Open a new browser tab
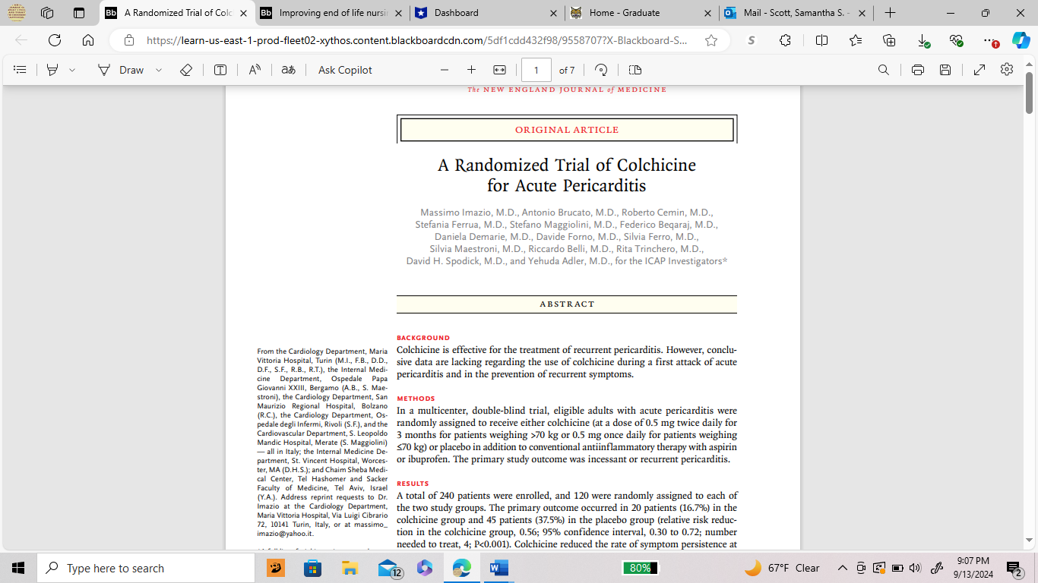The width and height of the screenshot is (1038, 583). tap(890, 13)
